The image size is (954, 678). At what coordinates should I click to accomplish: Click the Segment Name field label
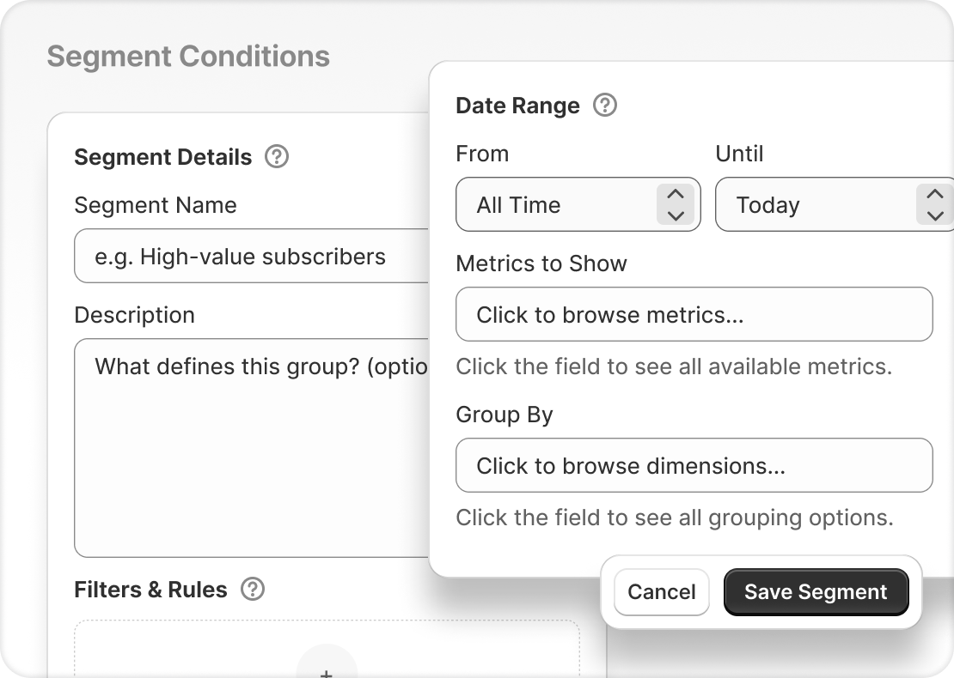(x=156, y=205)
